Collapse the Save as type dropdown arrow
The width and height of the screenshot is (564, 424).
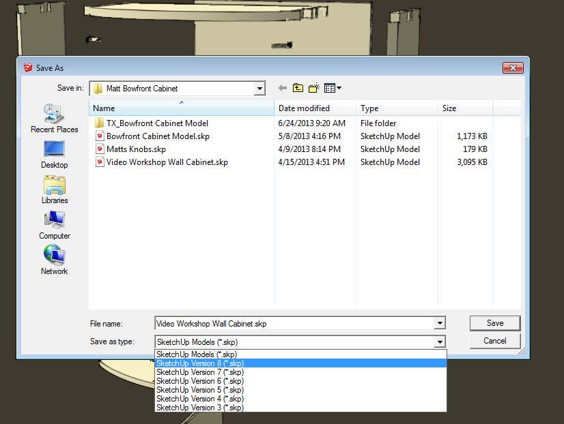[440, 342]
